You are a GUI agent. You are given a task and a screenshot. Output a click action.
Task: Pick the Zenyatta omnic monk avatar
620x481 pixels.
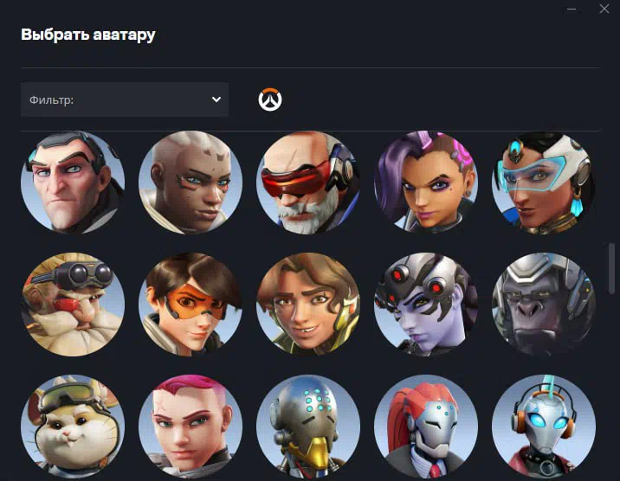pyautogui.click(x=308, y=426)
